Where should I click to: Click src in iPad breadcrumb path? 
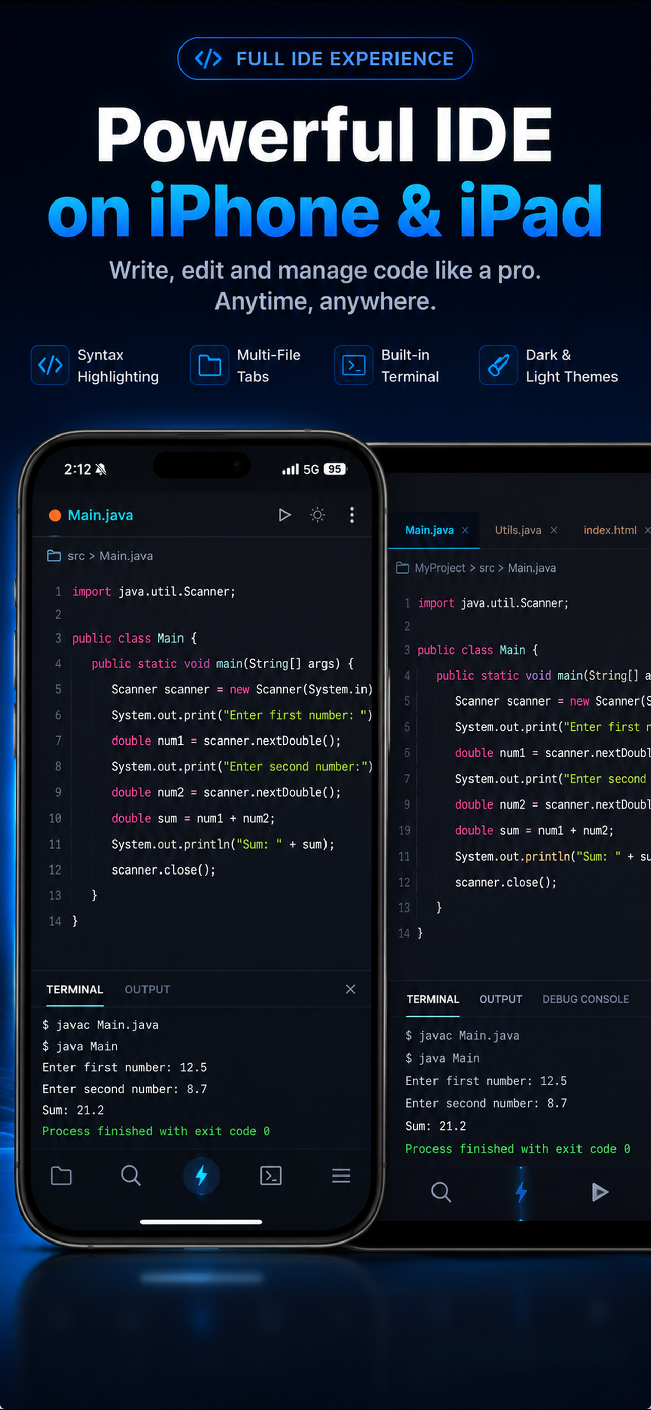coord(487,567)
